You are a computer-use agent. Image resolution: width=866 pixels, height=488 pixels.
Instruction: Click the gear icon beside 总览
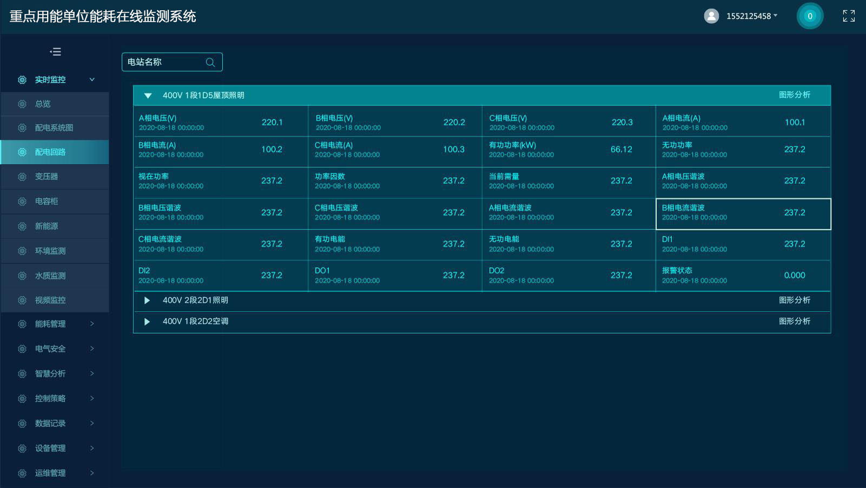click(22, 104)
